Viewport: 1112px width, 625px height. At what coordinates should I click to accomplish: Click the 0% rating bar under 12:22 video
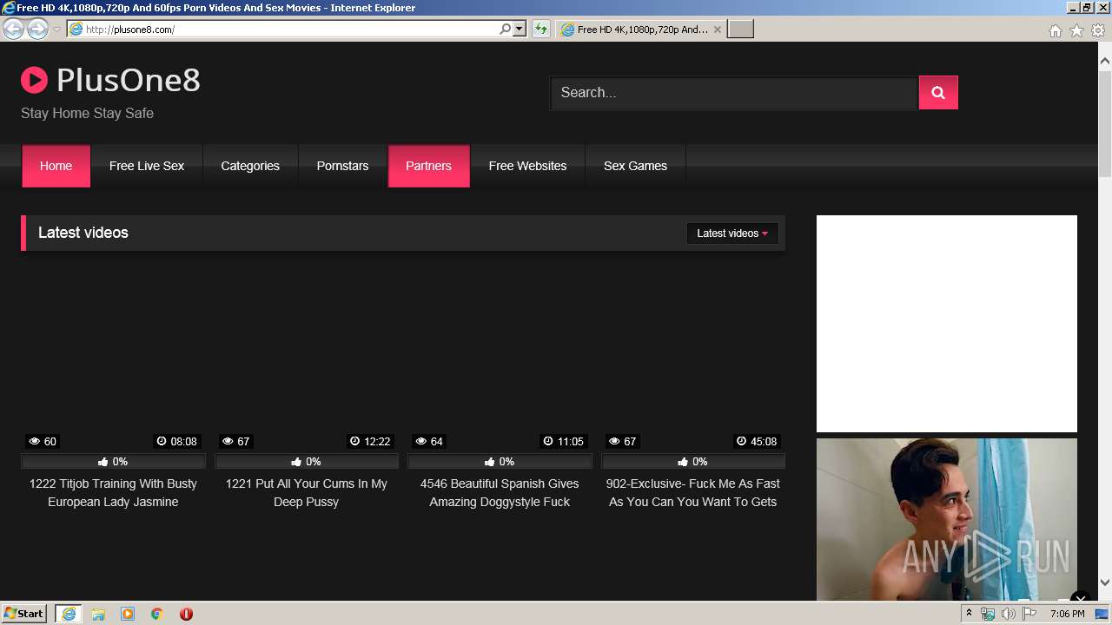307,462
